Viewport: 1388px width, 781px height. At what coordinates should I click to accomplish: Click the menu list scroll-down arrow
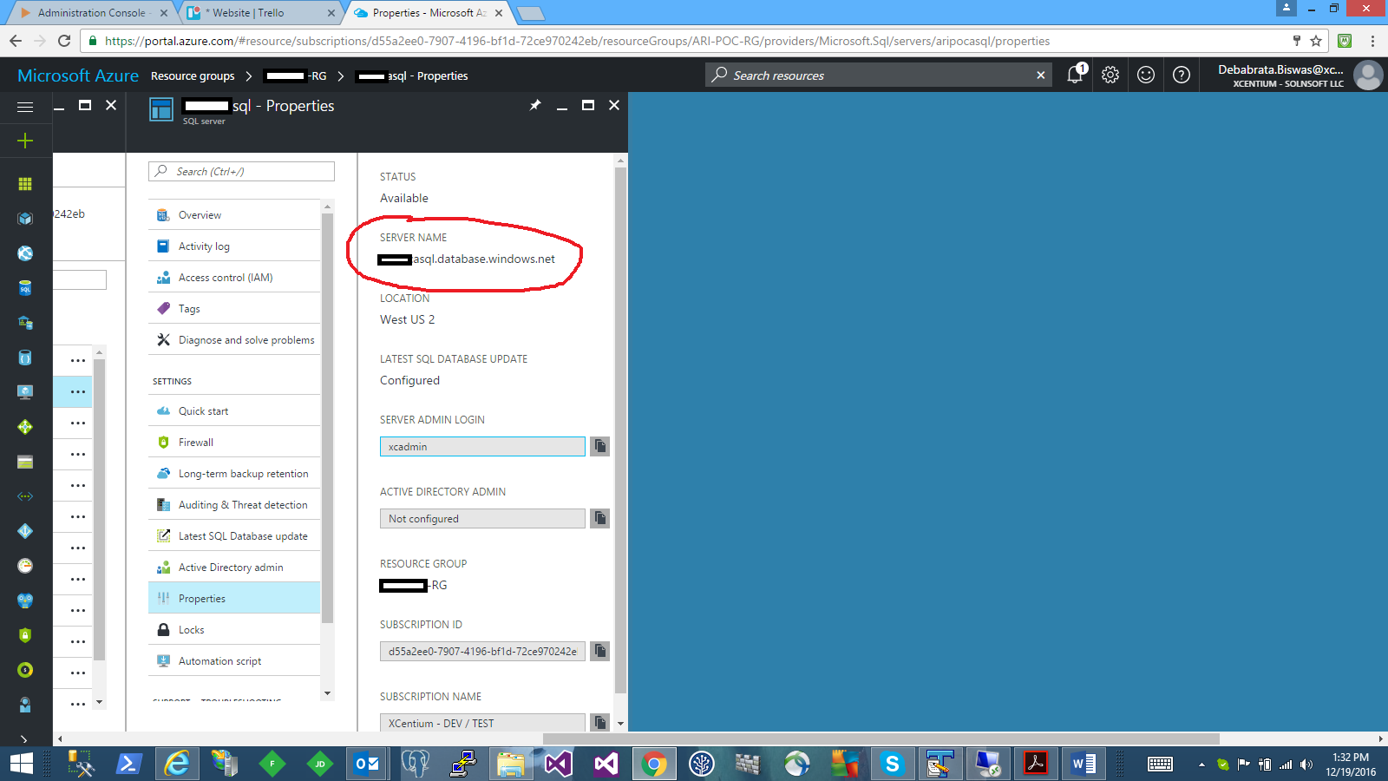coord(327,692)
